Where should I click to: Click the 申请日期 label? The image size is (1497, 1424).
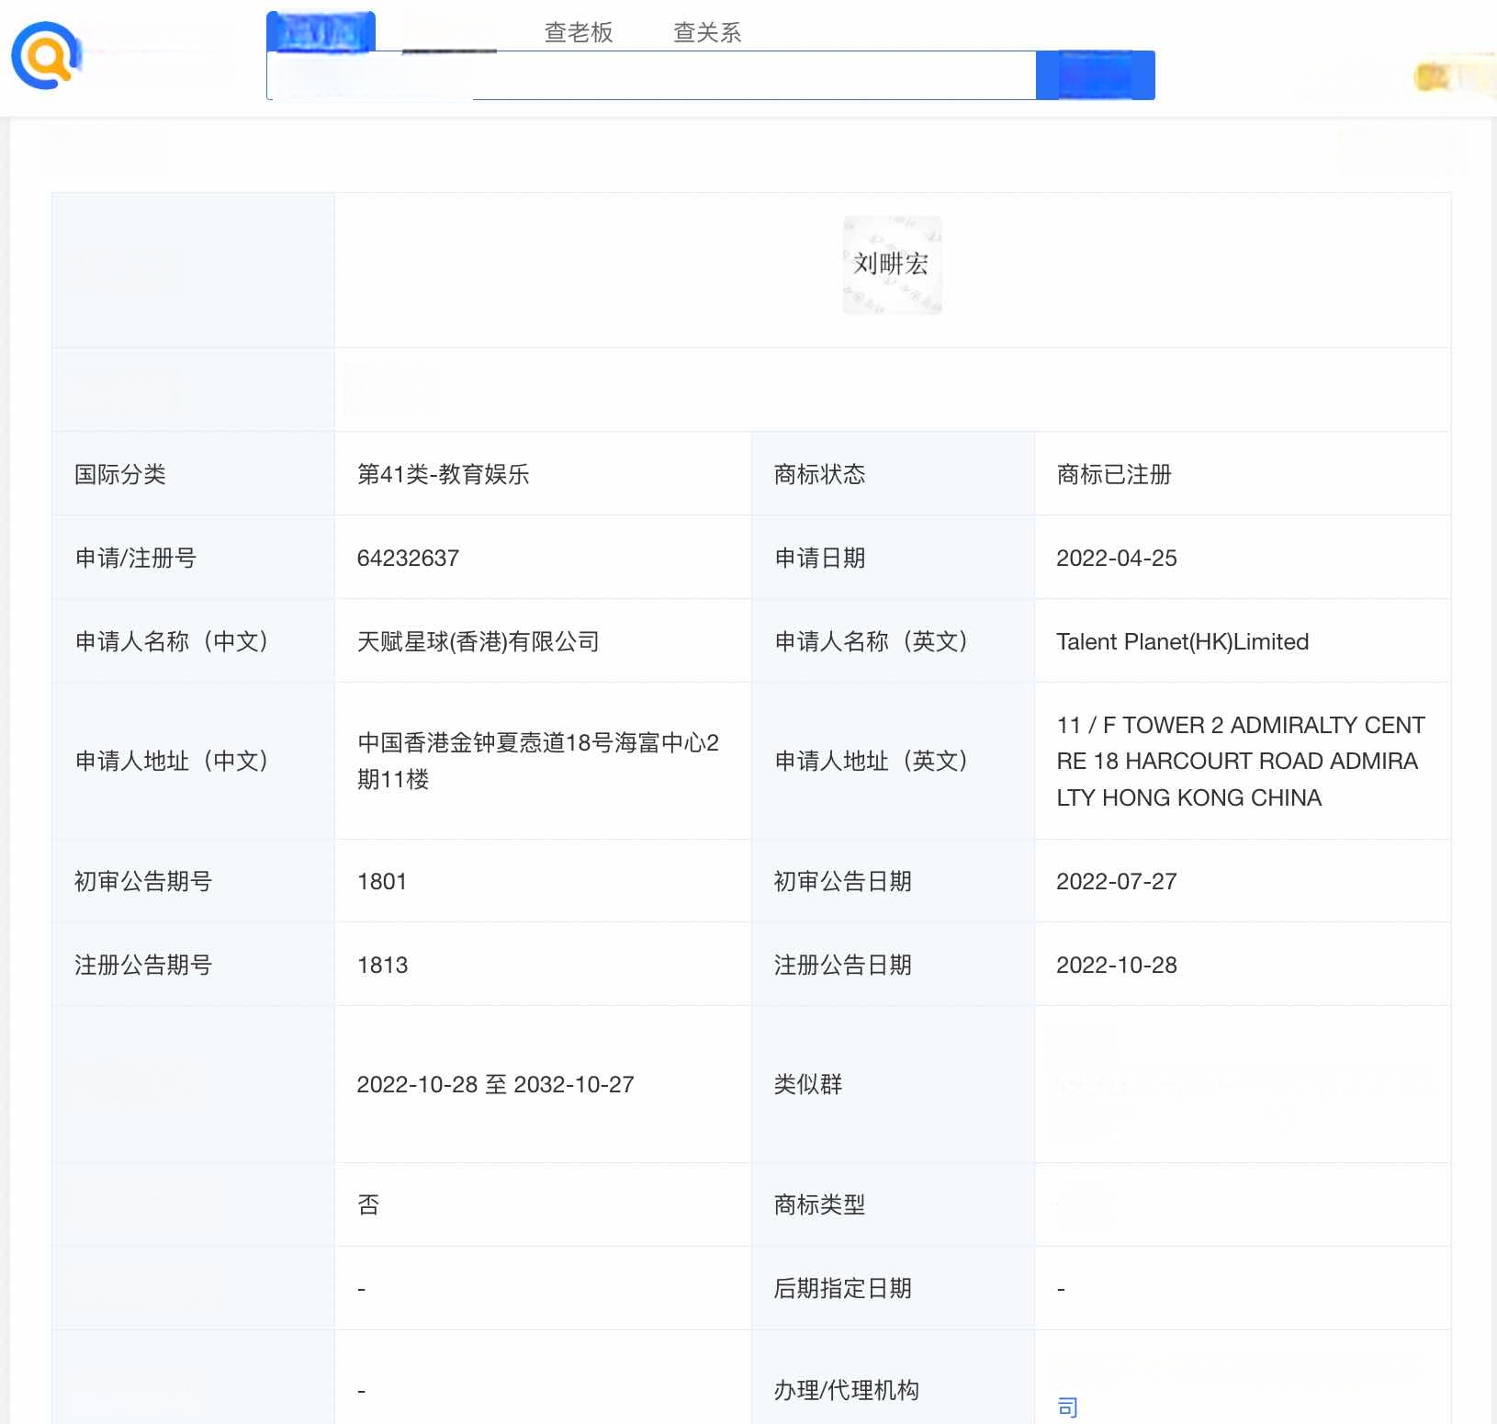pos(820,558)
